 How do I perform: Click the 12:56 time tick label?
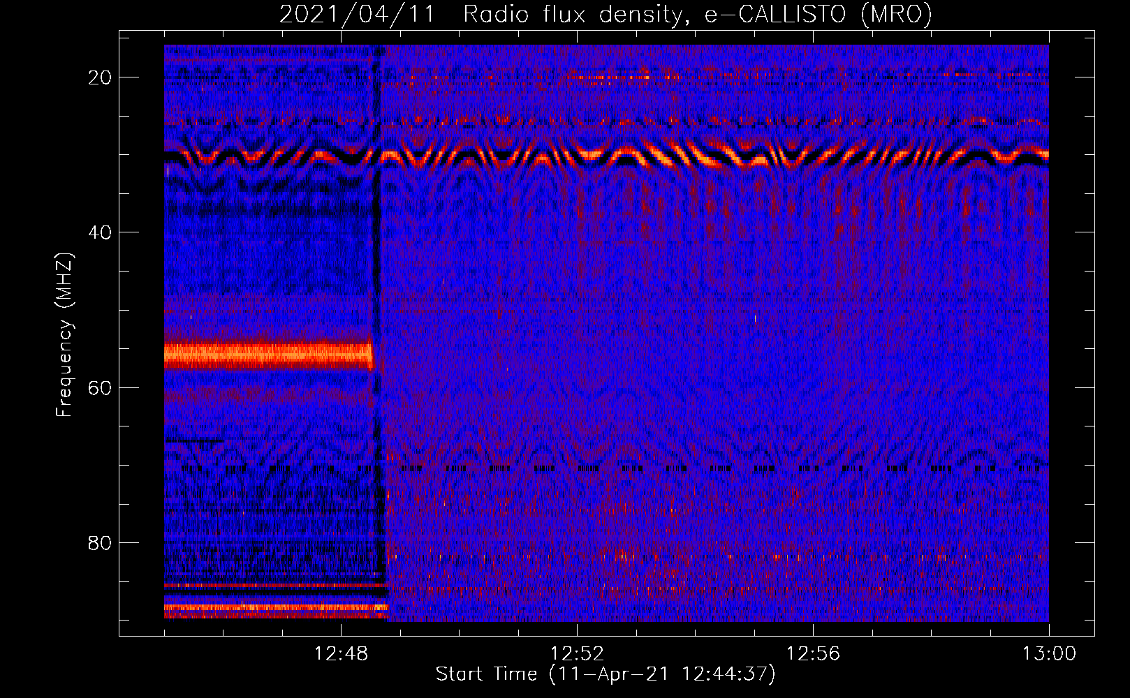click(x=813, y=654)
